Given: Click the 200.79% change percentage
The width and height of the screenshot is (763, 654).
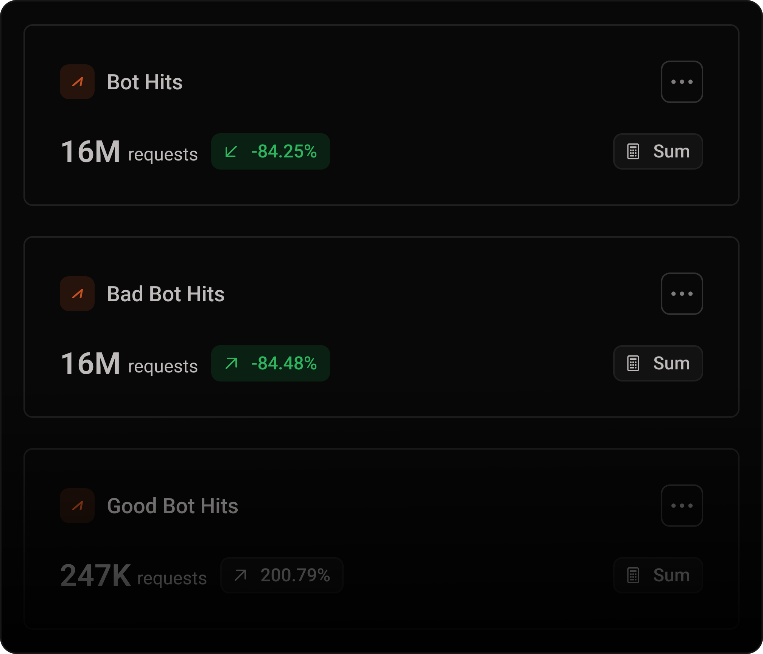Looking at the screenshot, I should [x=295, y=575].
